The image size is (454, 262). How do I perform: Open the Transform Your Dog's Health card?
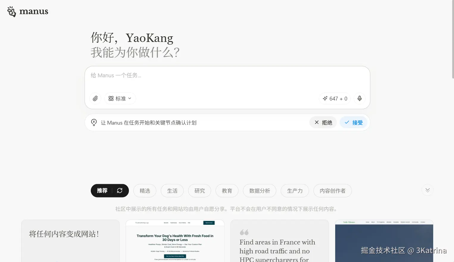175,241
